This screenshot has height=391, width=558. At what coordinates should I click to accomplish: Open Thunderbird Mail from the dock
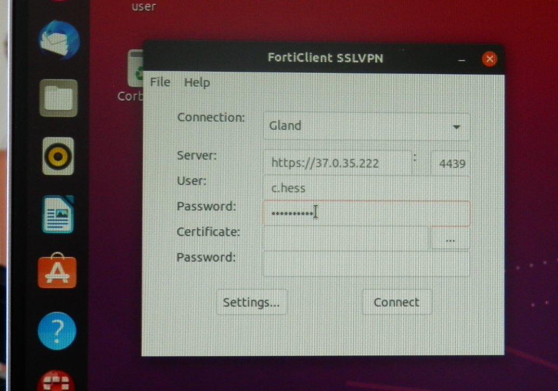(59, 41)
